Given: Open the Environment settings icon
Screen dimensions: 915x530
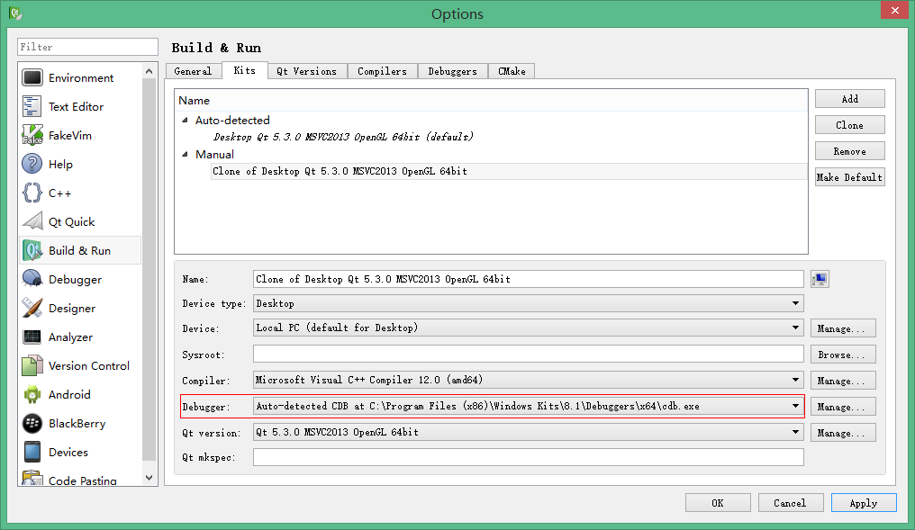Looking at the screenshot, I should click(x=31, y=77).
